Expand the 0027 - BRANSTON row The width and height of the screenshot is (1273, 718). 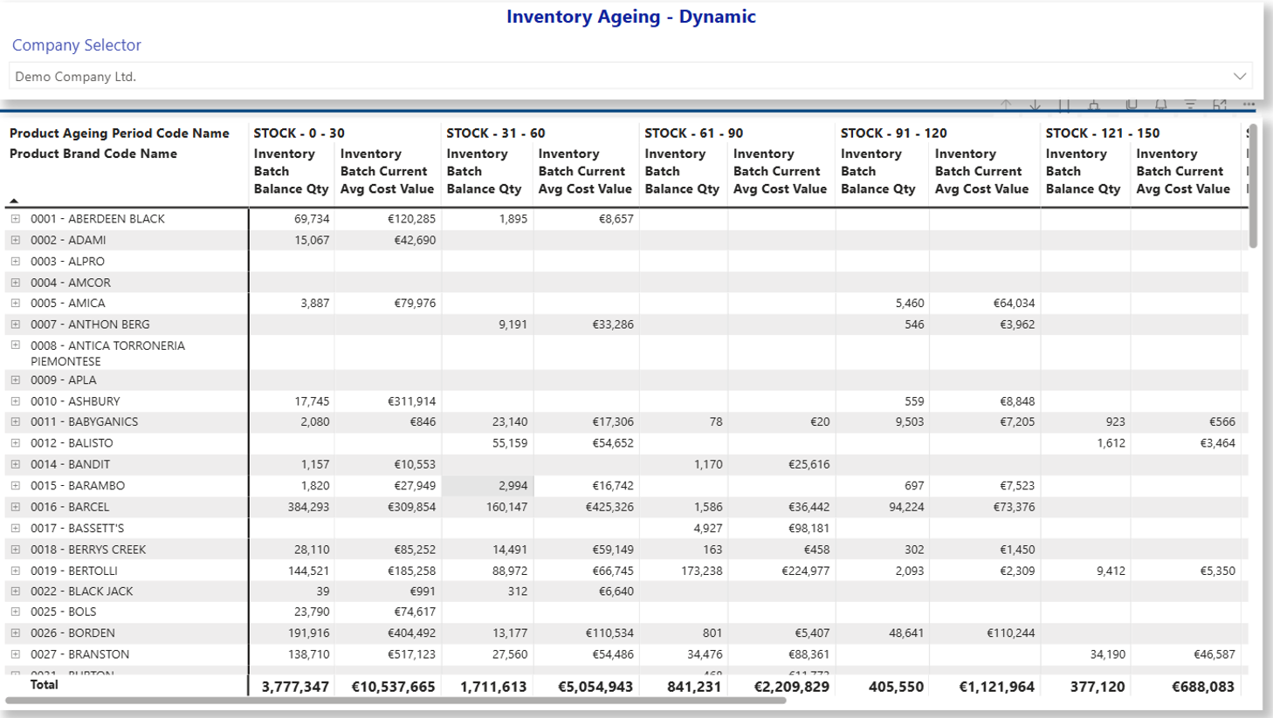tap(16, 653)
